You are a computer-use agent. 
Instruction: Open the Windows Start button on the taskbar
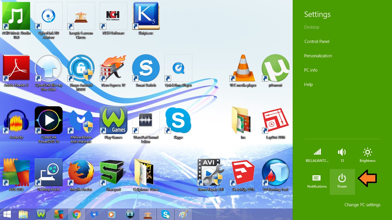(7, 214)
